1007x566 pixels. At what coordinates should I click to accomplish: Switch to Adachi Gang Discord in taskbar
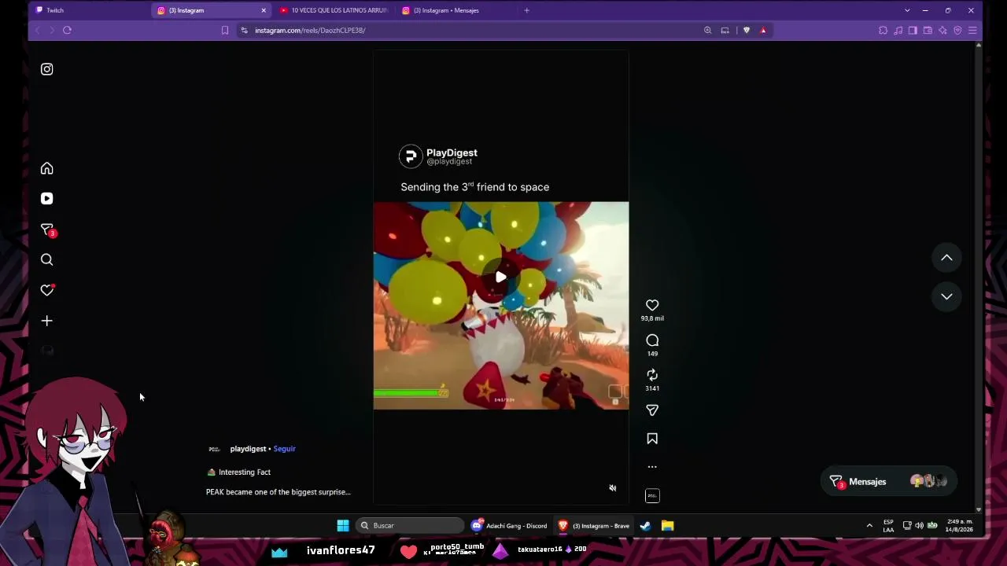pos(509,525)
